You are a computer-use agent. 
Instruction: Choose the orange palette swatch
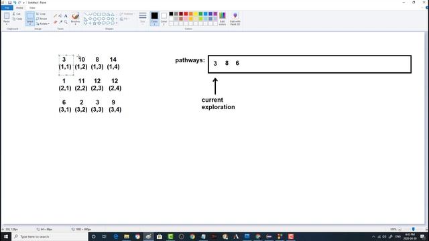(x=190, y=13)
